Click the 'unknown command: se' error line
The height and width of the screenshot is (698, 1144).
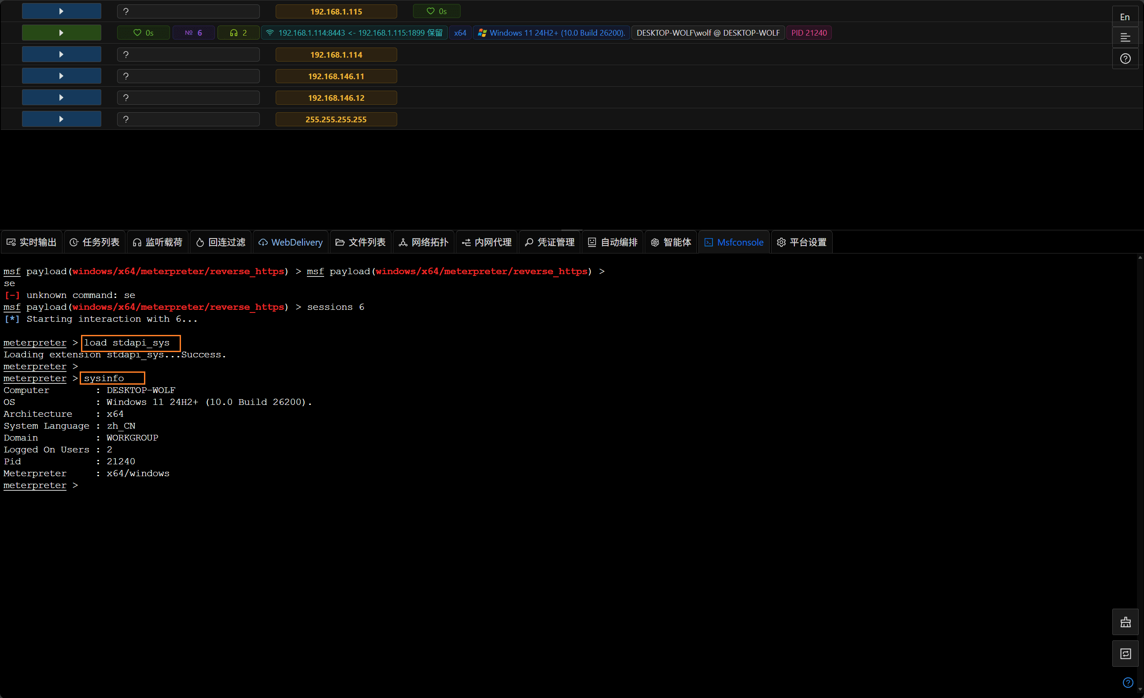(x=69, y=295)
